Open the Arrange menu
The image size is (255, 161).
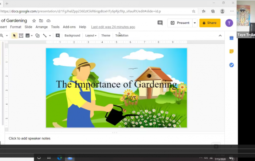coord(42,27)
